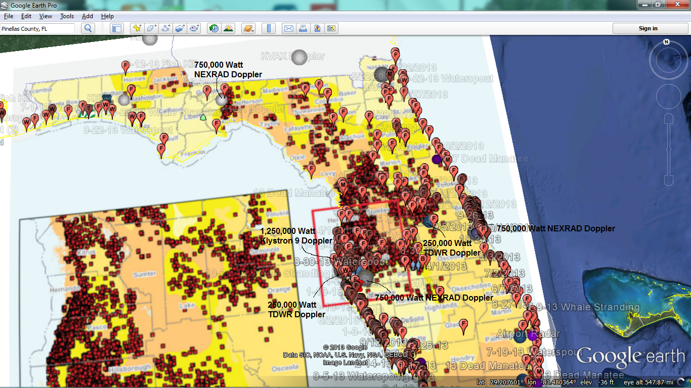Click the N compass marker to reset north
Image resolution: width=691 pixels, height=388 pixels.
pos(666,42)
